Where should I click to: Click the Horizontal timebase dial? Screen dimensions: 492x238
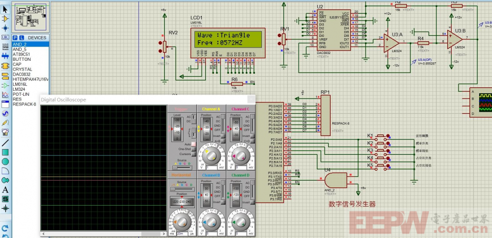tap(182, 221)
